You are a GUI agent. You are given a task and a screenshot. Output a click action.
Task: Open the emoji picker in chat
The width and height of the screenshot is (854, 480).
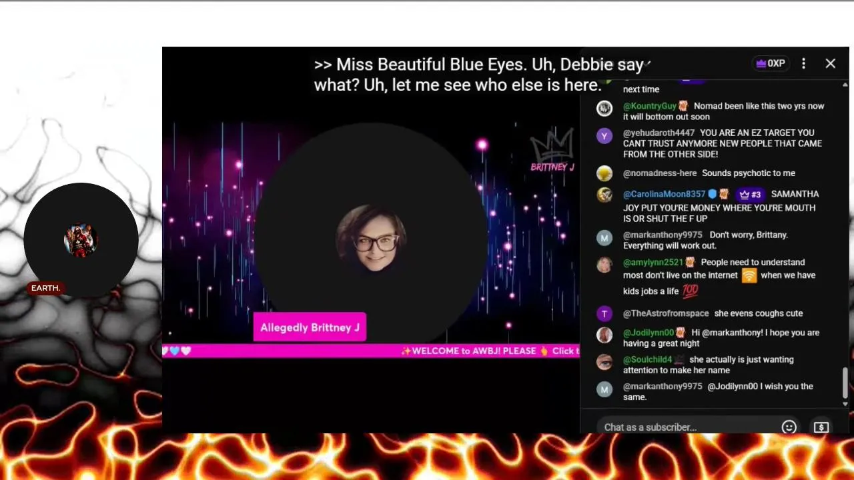789,427
